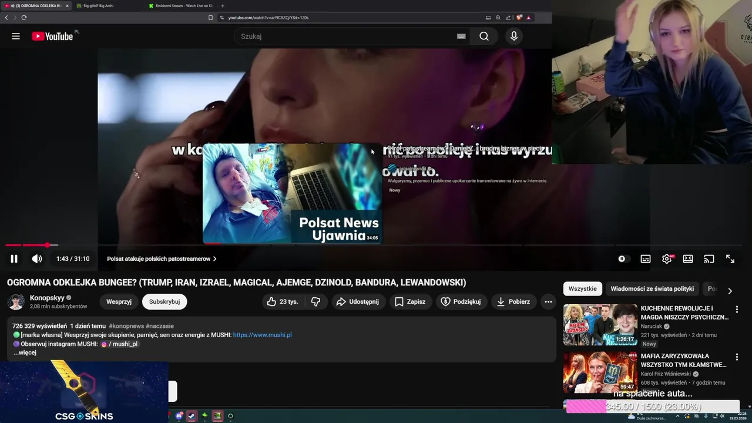Switch to theater mode

(x=688, y=258)
